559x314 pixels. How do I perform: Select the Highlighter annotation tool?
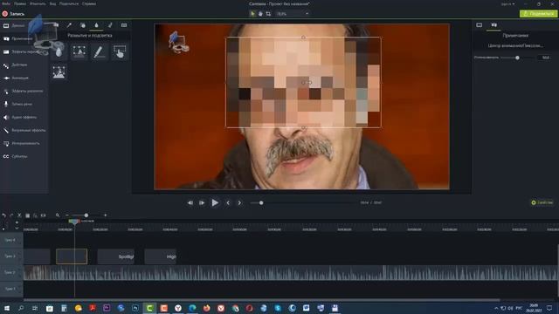tap(99, 52)
